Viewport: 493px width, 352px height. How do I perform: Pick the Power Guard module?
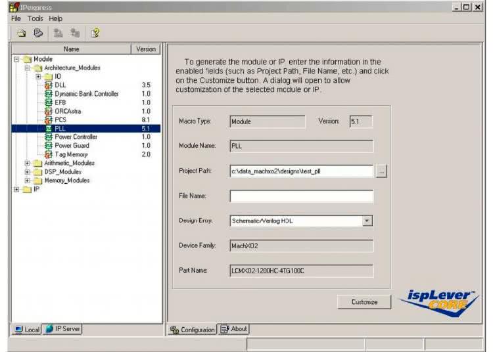(72, 145)
